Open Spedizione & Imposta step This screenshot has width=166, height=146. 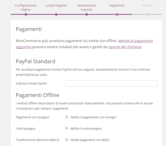(x=86, y=8)
